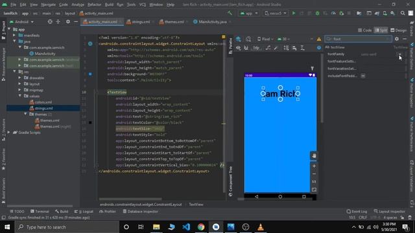Click the orientation icon in design toolbar
The image size is (415, 233).
pos(248,39)
